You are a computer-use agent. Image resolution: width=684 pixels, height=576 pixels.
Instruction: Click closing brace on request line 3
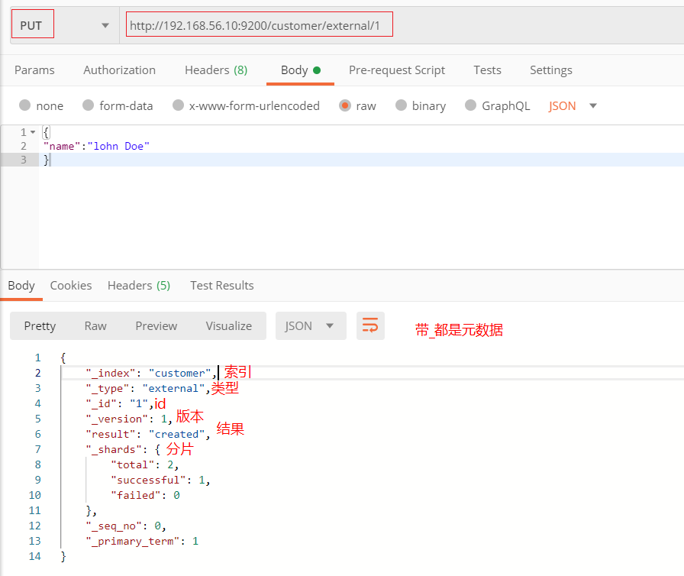click(x=47, y=160)
